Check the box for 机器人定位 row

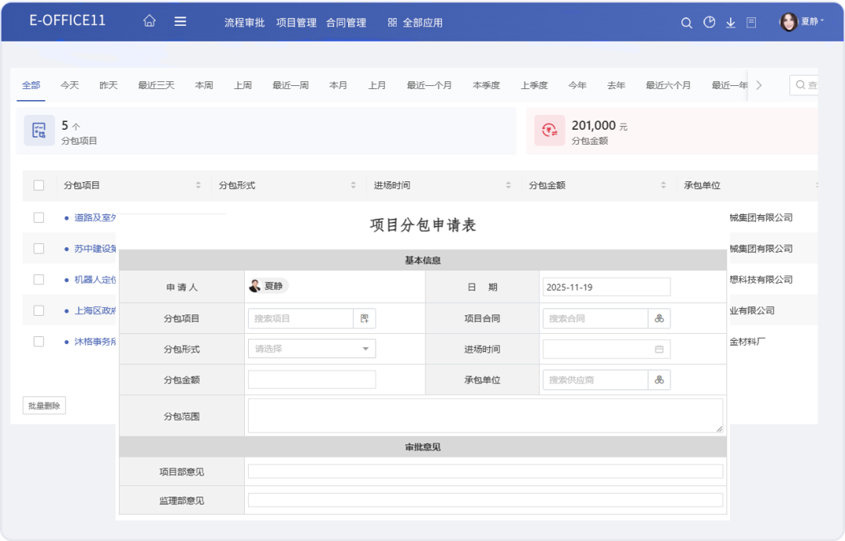[38, 279]
